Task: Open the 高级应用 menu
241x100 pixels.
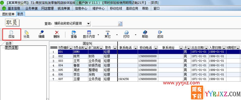Action: click(x=132, y=8)
